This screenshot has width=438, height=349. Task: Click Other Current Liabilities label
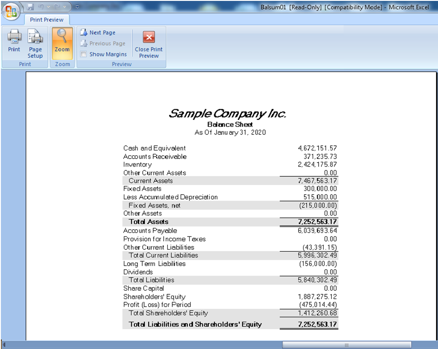click(x=159, y=247)
